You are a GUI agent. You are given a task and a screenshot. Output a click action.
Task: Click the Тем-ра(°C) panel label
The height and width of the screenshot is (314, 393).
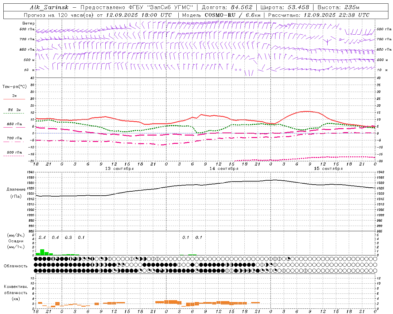14,86
